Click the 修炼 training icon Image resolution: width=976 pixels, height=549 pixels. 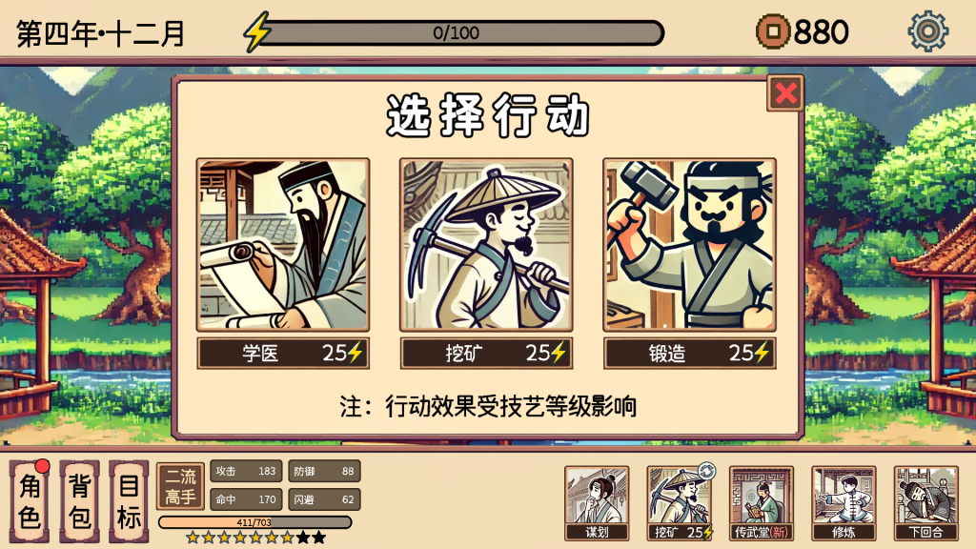pos(844,503)
